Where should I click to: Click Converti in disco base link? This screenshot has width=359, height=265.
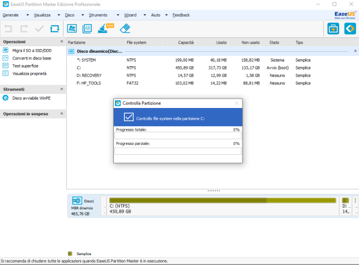[32, 58]
